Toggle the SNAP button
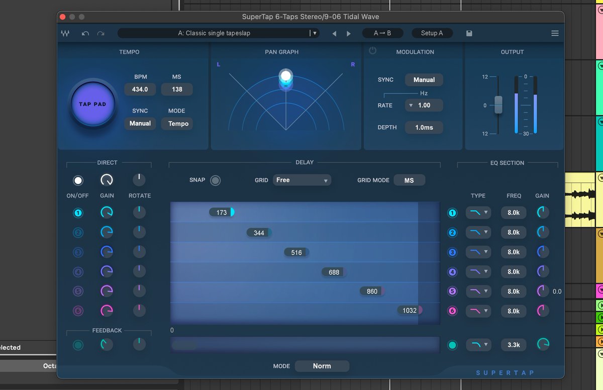 pyautogui.click(x=215, y=180)
